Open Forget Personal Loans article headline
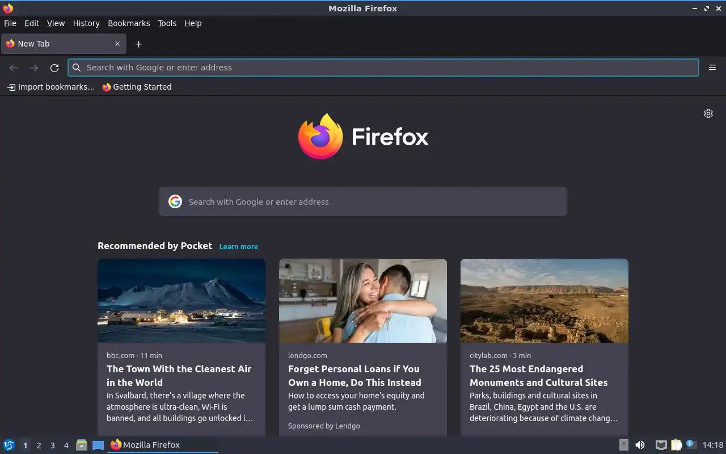726x454 pixels. (x=354, y=376)
